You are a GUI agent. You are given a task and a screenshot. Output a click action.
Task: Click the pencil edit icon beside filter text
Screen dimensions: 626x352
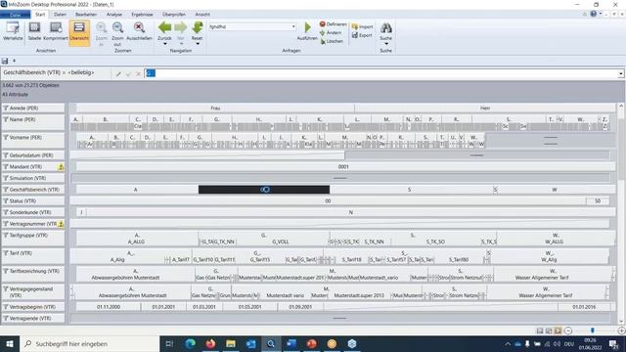[x=118, y=74]
